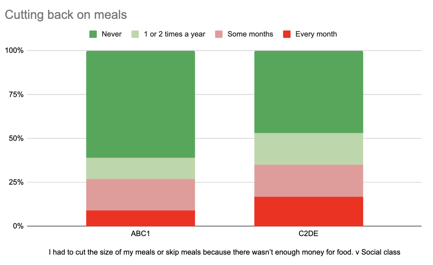Screen dimensions: 433x265
Task: Click the ABC1 horizontal axis label
Action: coord(140,234)
